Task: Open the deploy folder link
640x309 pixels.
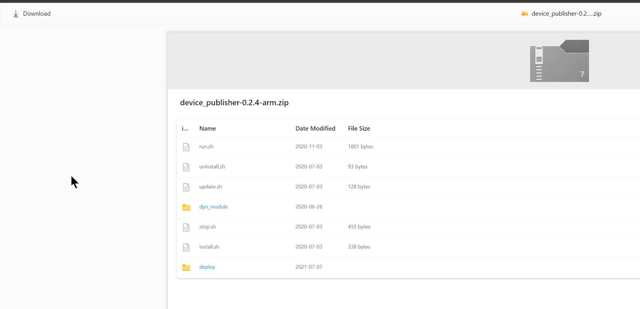Action: click(207, 267)
